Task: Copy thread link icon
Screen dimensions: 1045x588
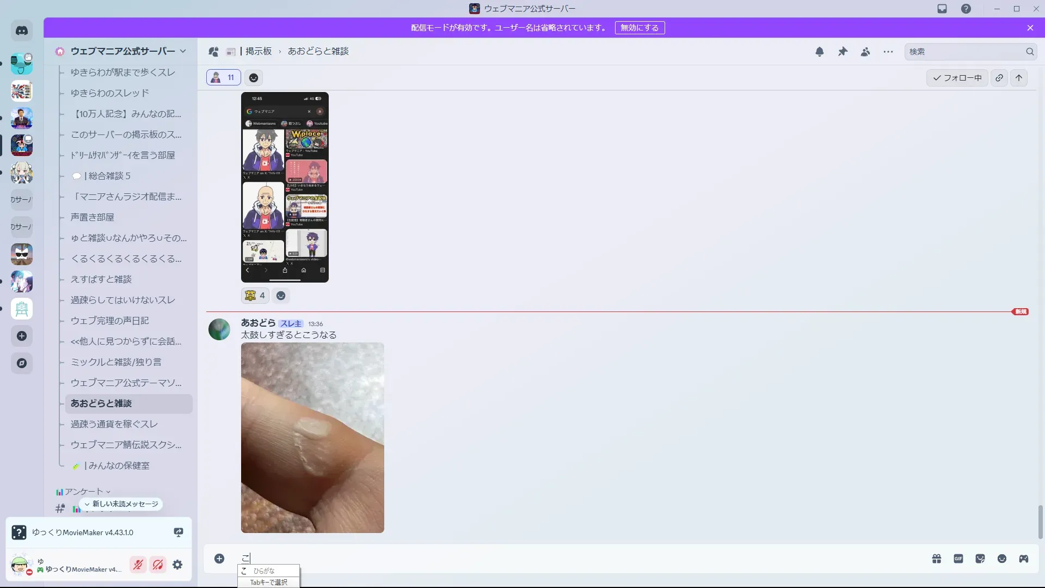Action: click(x=999, y=78)
